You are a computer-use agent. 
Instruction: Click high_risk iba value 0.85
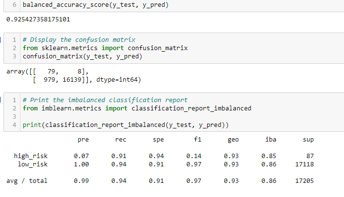point(269,156)
